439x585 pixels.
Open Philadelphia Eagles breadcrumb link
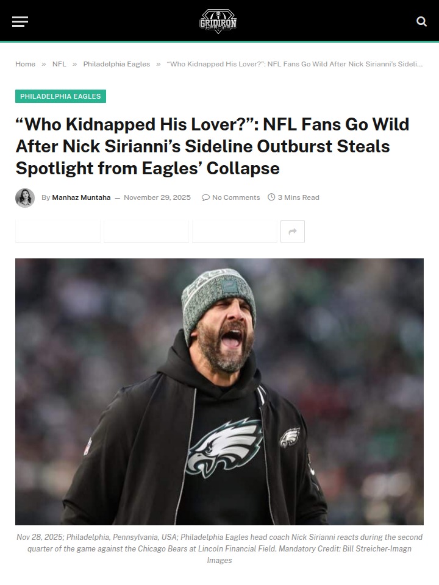(x=116, y=64)
